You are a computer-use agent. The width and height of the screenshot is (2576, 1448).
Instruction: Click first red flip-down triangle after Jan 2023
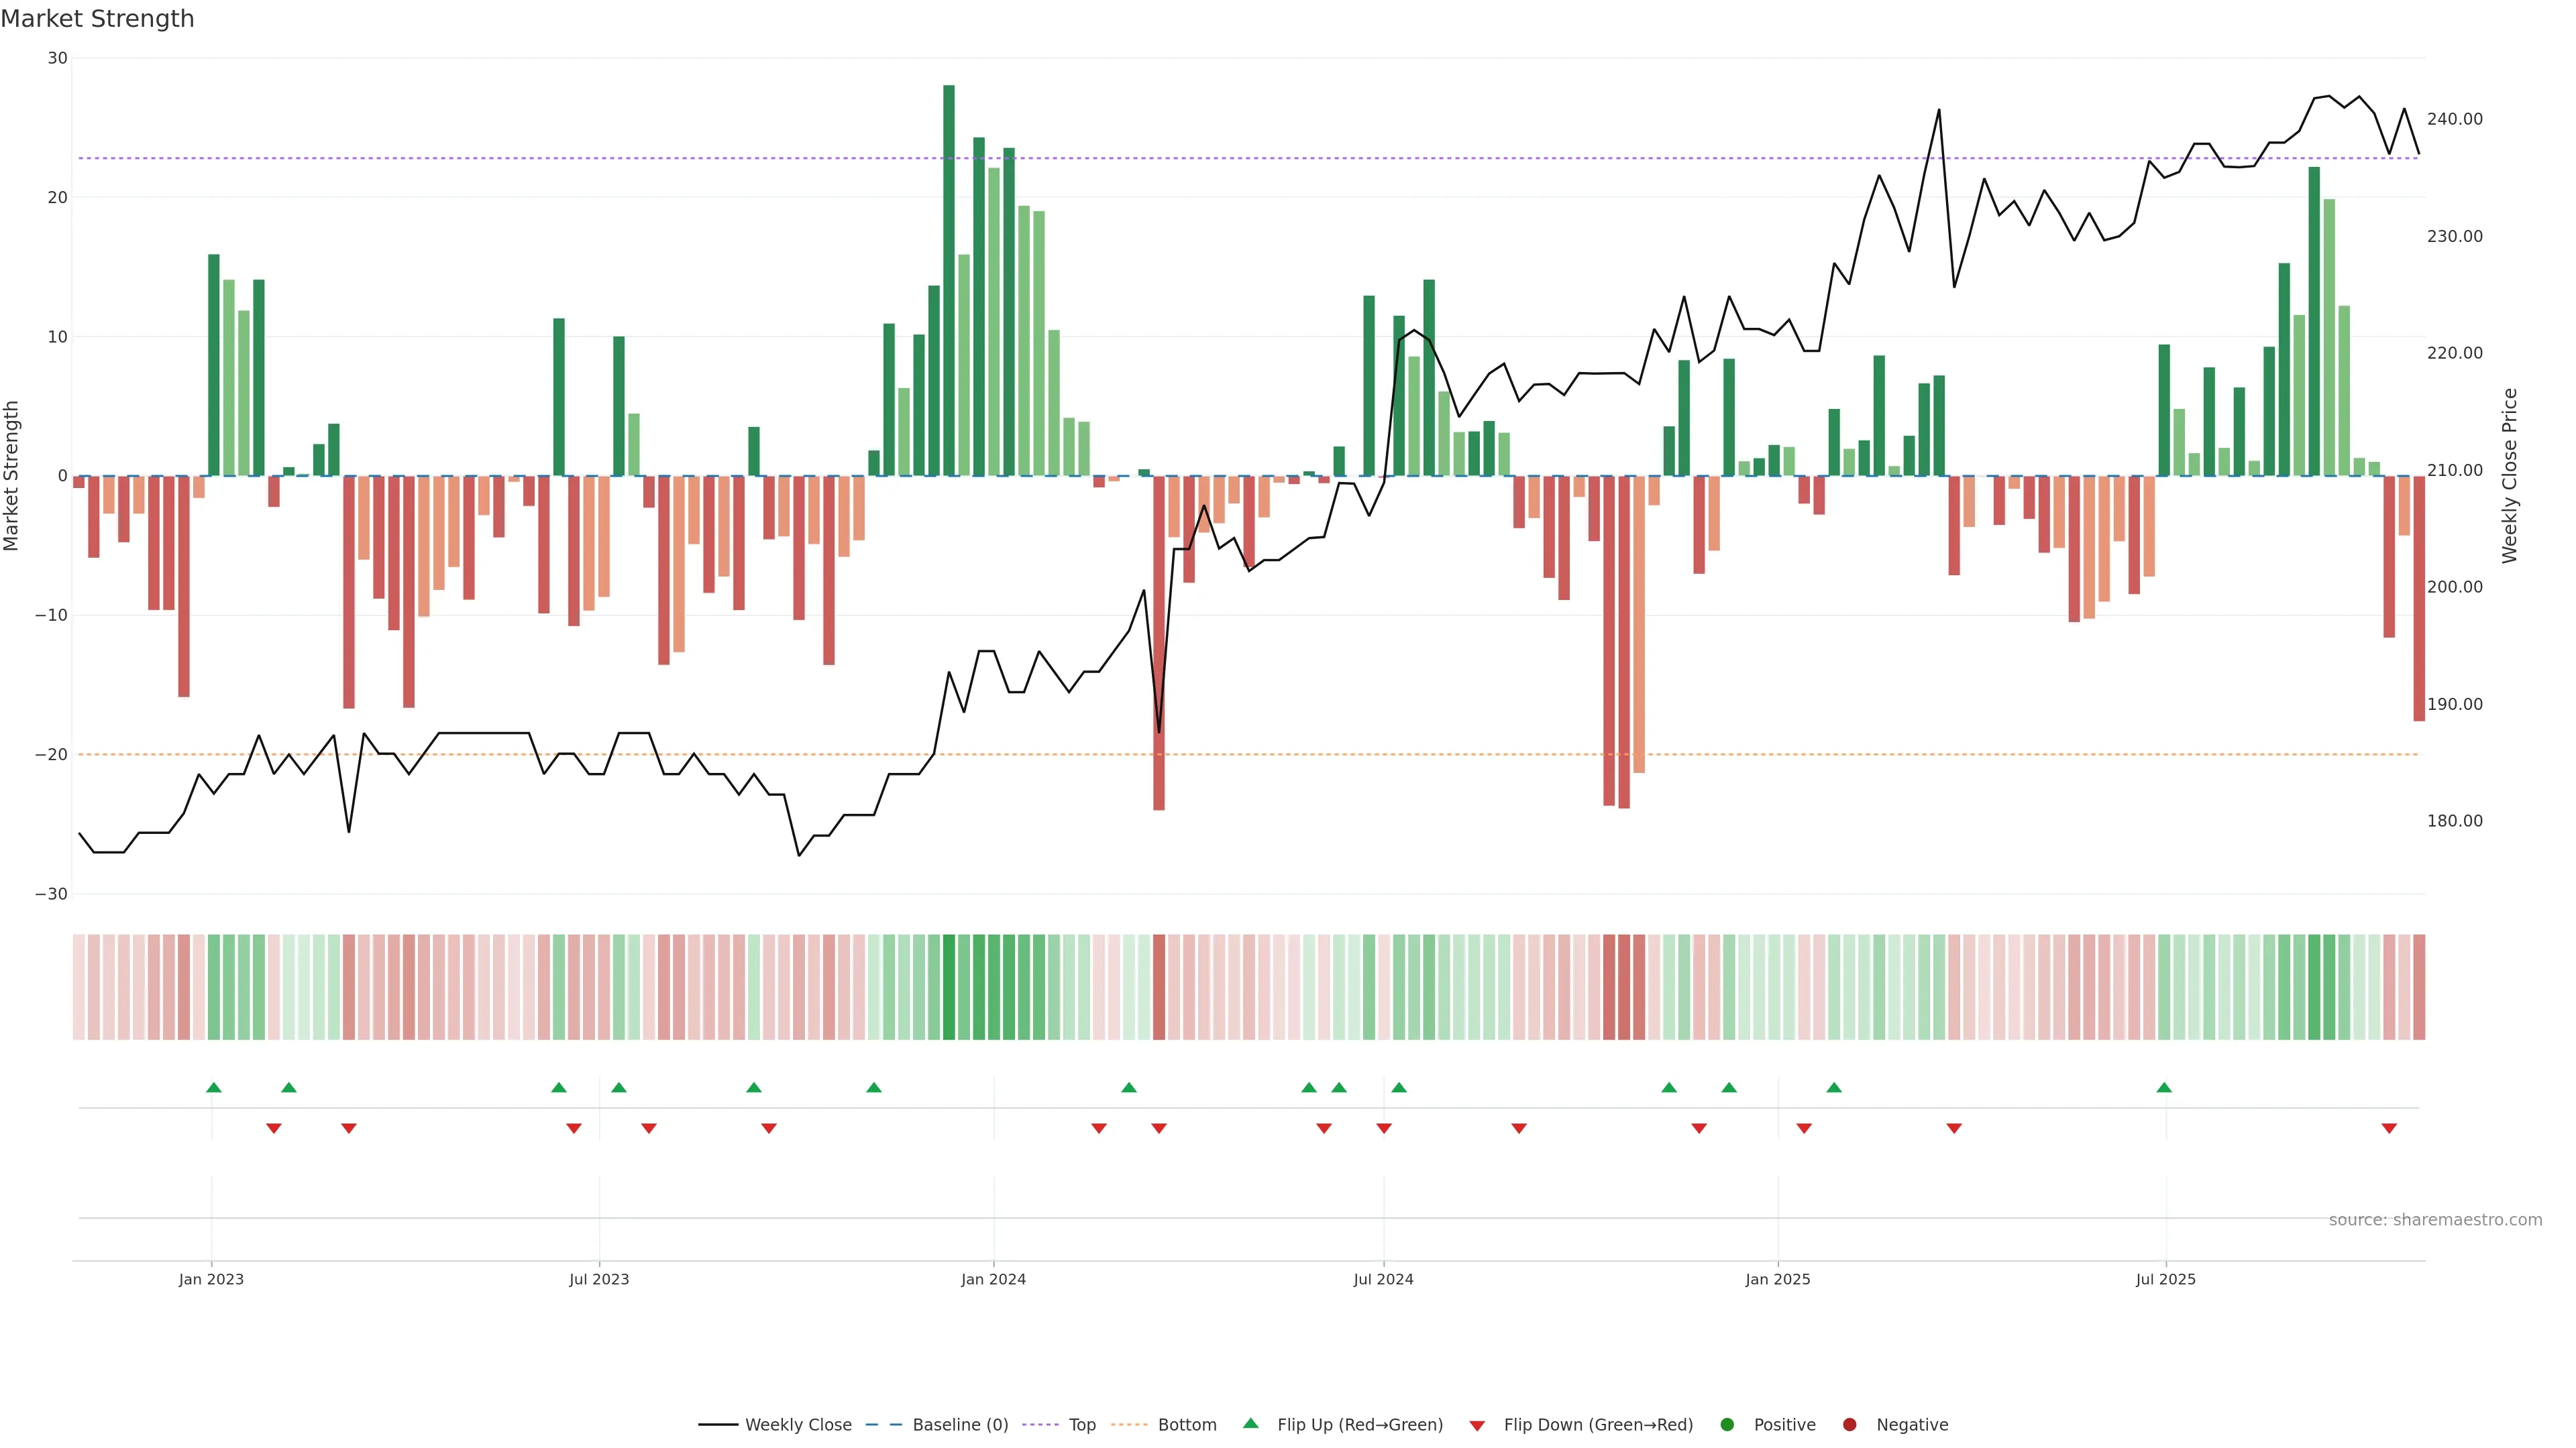point(273,1128)
